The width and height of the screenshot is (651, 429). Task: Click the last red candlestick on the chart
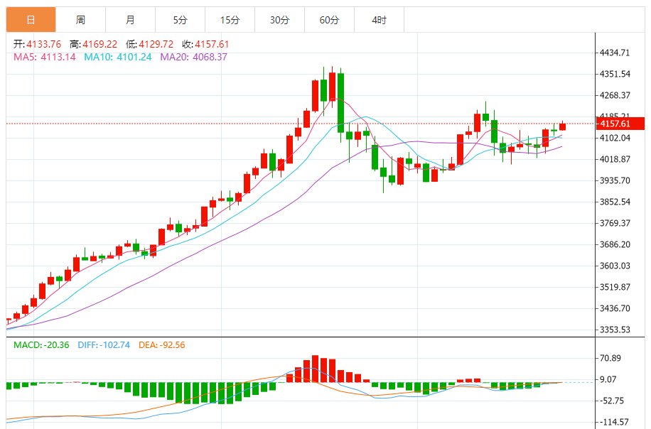pyautogui.click(x=563, y=126)
